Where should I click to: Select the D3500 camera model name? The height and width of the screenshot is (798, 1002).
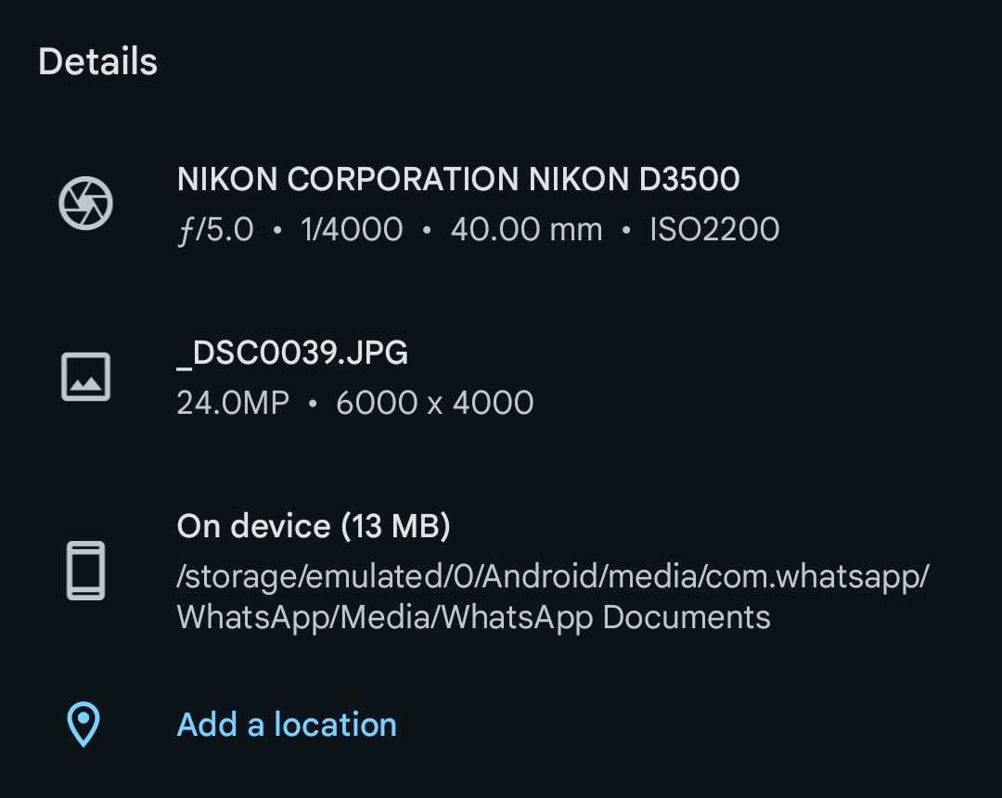click(x=689, y=179)
